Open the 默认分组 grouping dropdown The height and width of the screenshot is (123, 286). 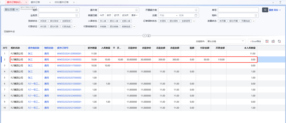pos(226,41)
